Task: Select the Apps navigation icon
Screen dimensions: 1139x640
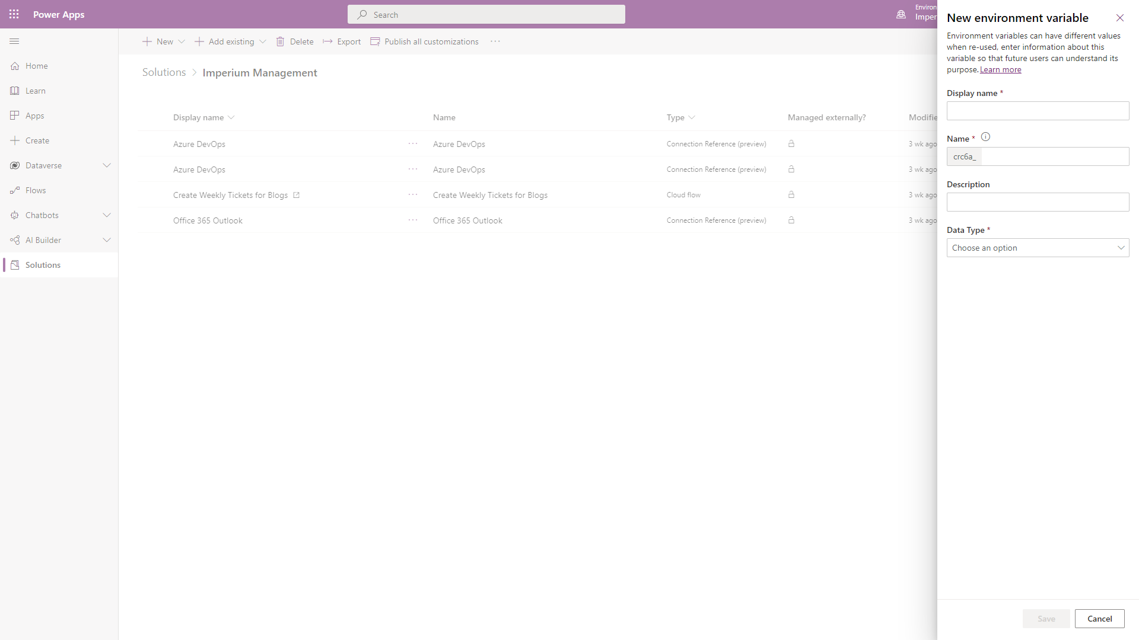Action: [14, 115]
